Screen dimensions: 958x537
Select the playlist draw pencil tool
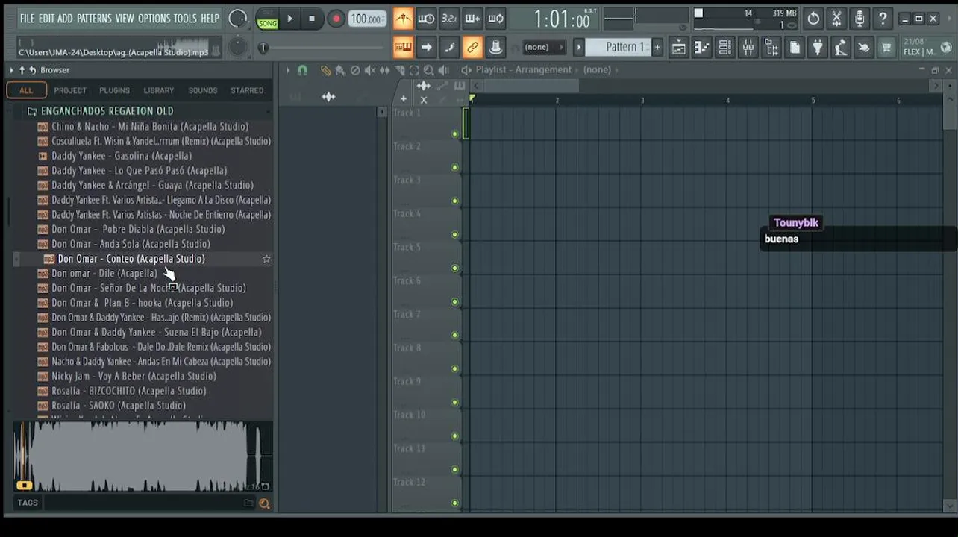[326, 70]
